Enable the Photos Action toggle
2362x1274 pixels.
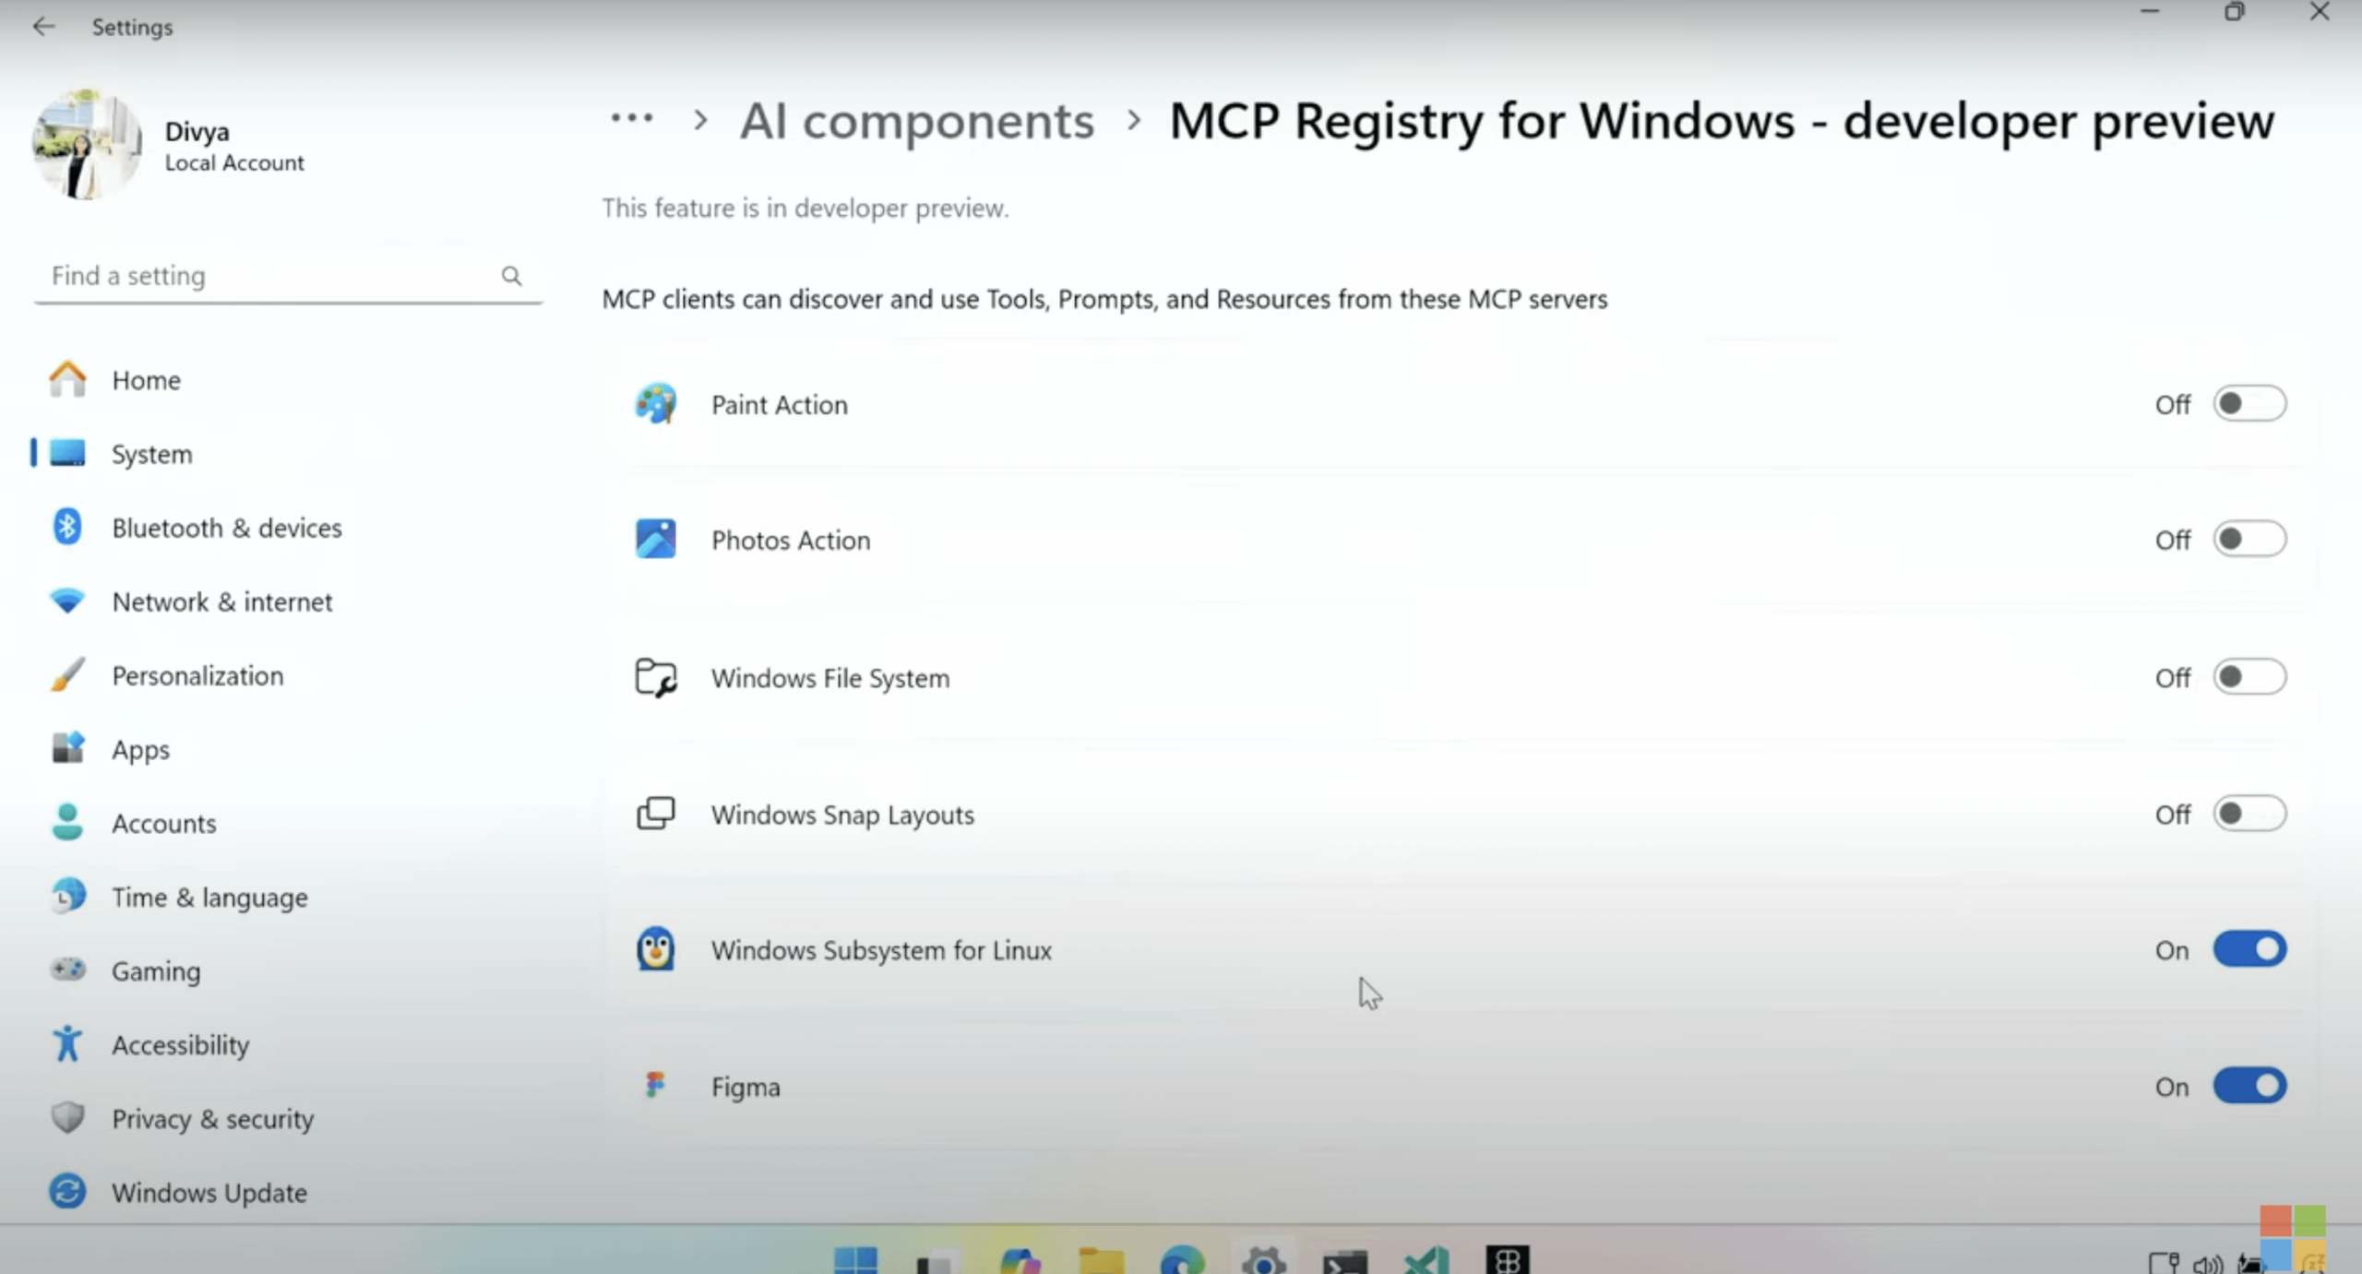(2249, 540)
